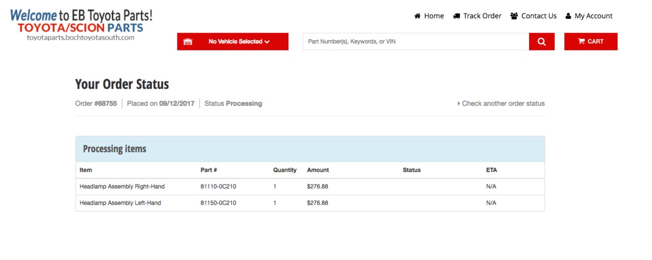The height and width of the screenshot is (260, 652).
Task: Expand the No Vehicle Selected dropdown
Action: 232,42
